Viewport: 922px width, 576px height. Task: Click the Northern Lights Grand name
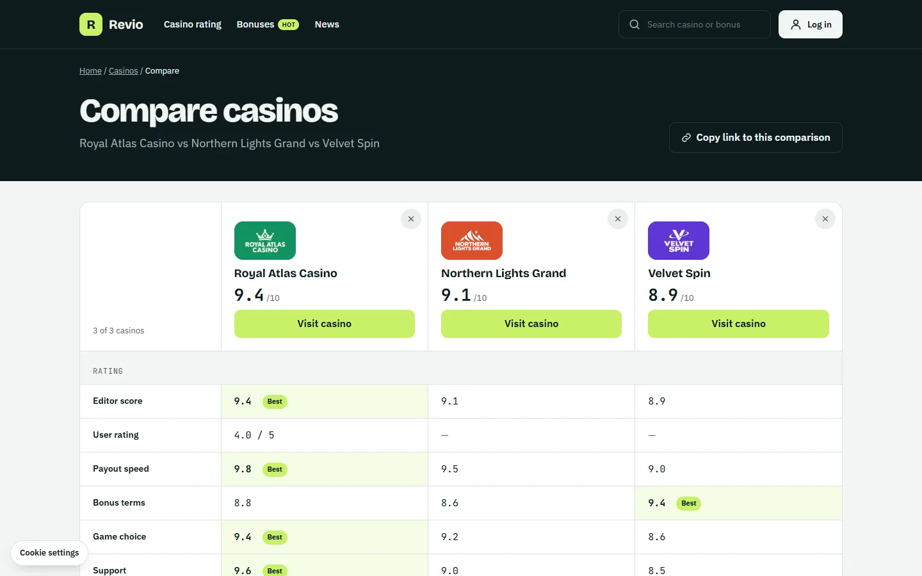pos(504,273)
